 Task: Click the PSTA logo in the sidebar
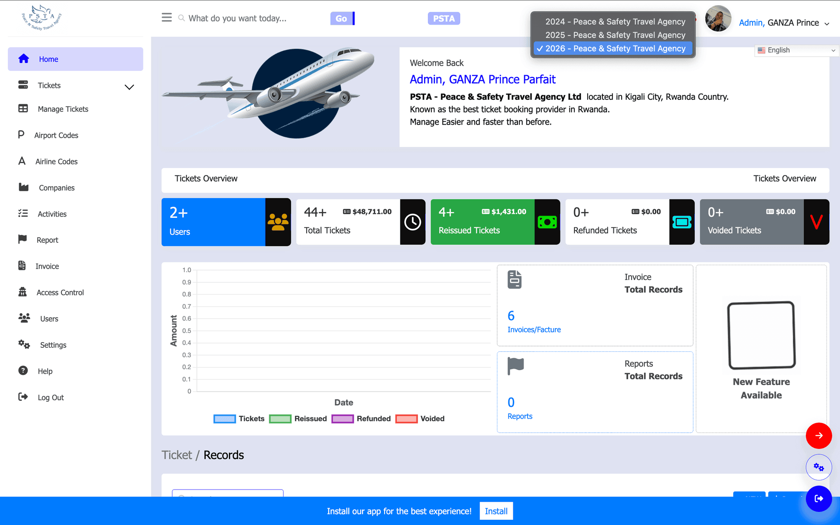coord(42,17)
